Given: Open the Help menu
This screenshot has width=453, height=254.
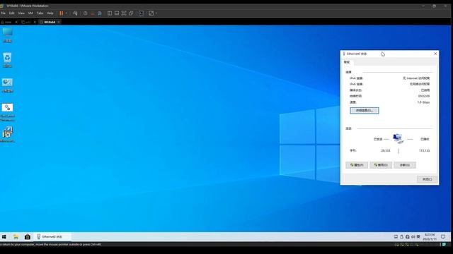Looking at the screenshot, I should click(50, 13).
